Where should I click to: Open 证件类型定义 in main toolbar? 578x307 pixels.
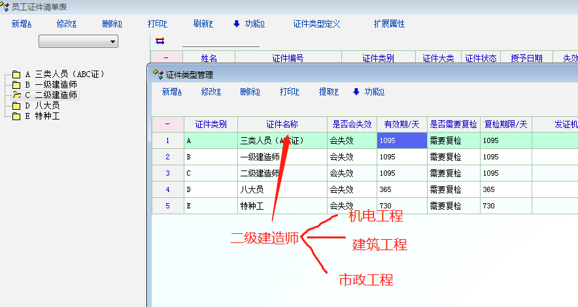(317, 24)
